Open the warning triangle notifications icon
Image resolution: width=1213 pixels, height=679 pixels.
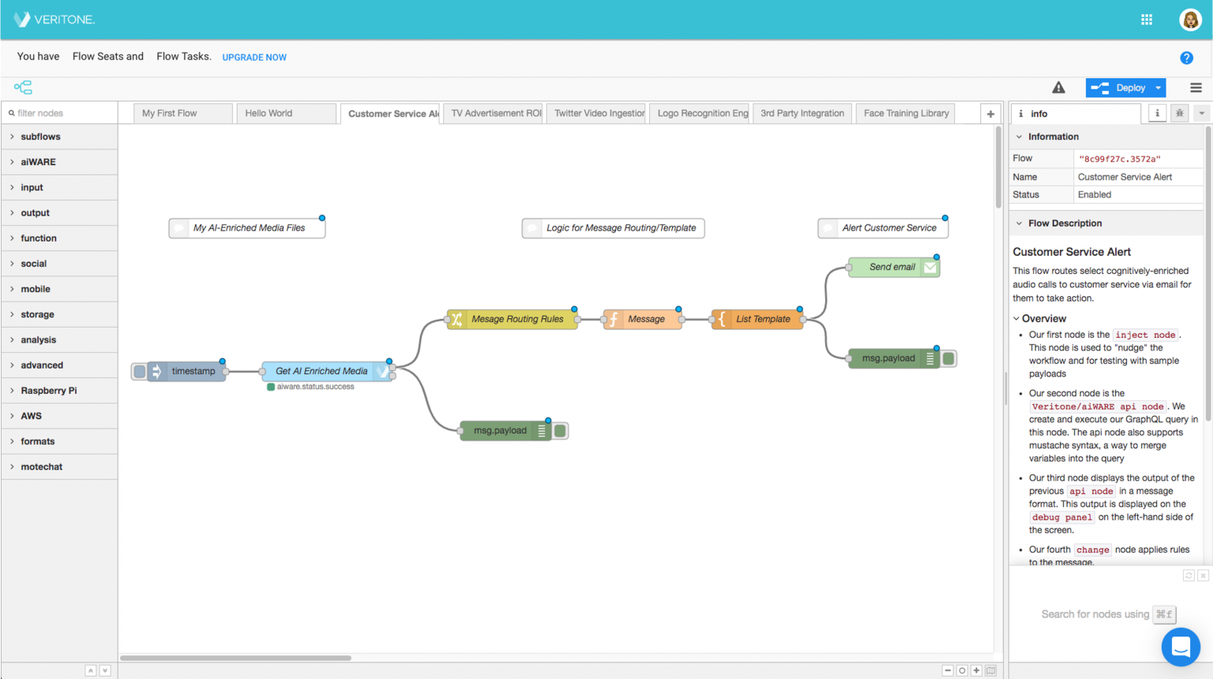click(x=1058, y=88)
